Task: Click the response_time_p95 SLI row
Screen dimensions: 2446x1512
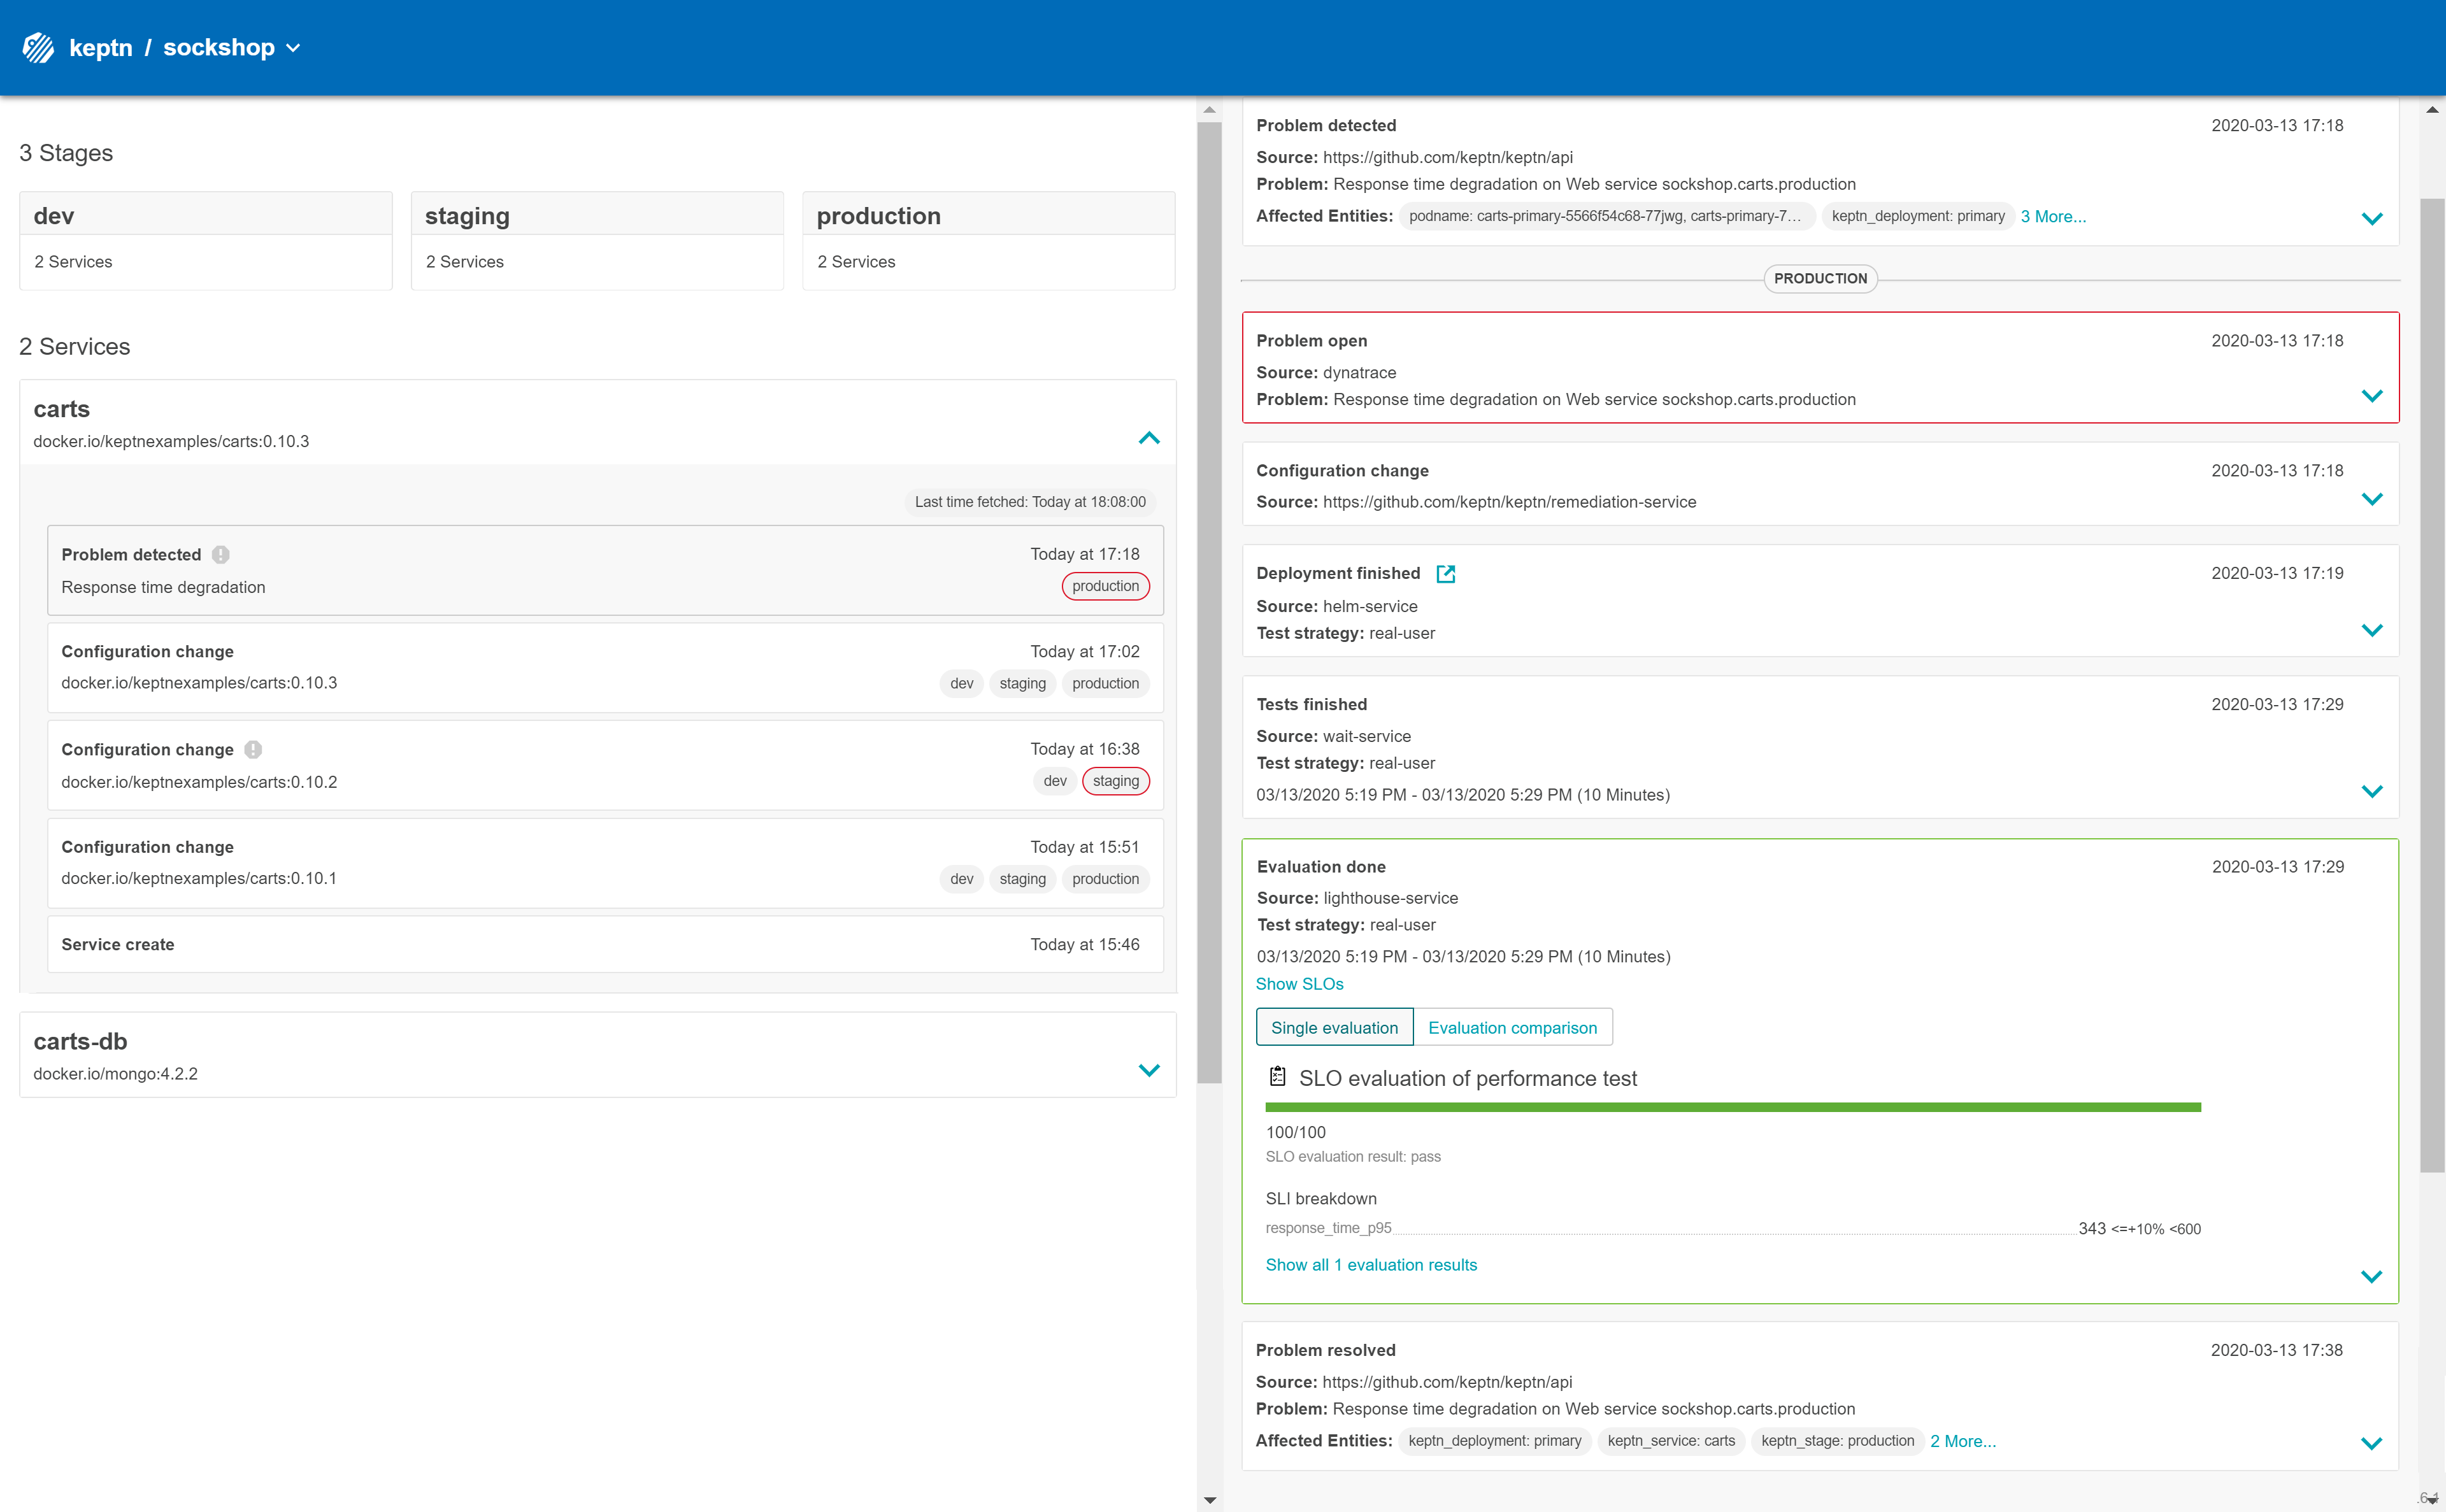Action: [x=1733, y=1228]
